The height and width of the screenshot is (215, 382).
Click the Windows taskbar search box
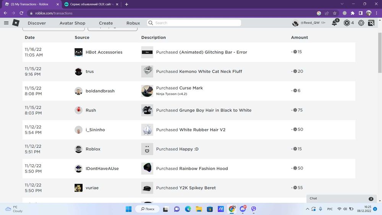(147, 209)
